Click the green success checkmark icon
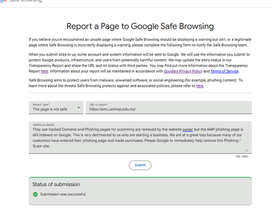272x223 pixels. [x=35, y=194]
